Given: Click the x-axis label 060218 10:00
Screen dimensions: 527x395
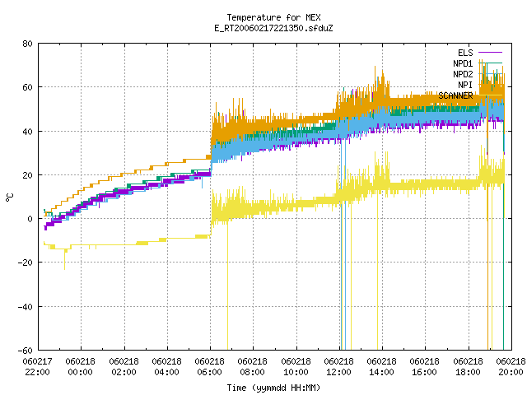Looking at the screenshot, I should click(x=296, y=367).
